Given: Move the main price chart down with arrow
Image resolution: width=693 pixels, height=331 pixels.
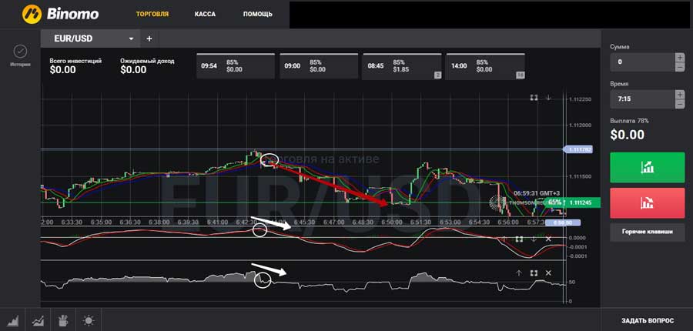Looking at the screenshot, I should (548, 98).
